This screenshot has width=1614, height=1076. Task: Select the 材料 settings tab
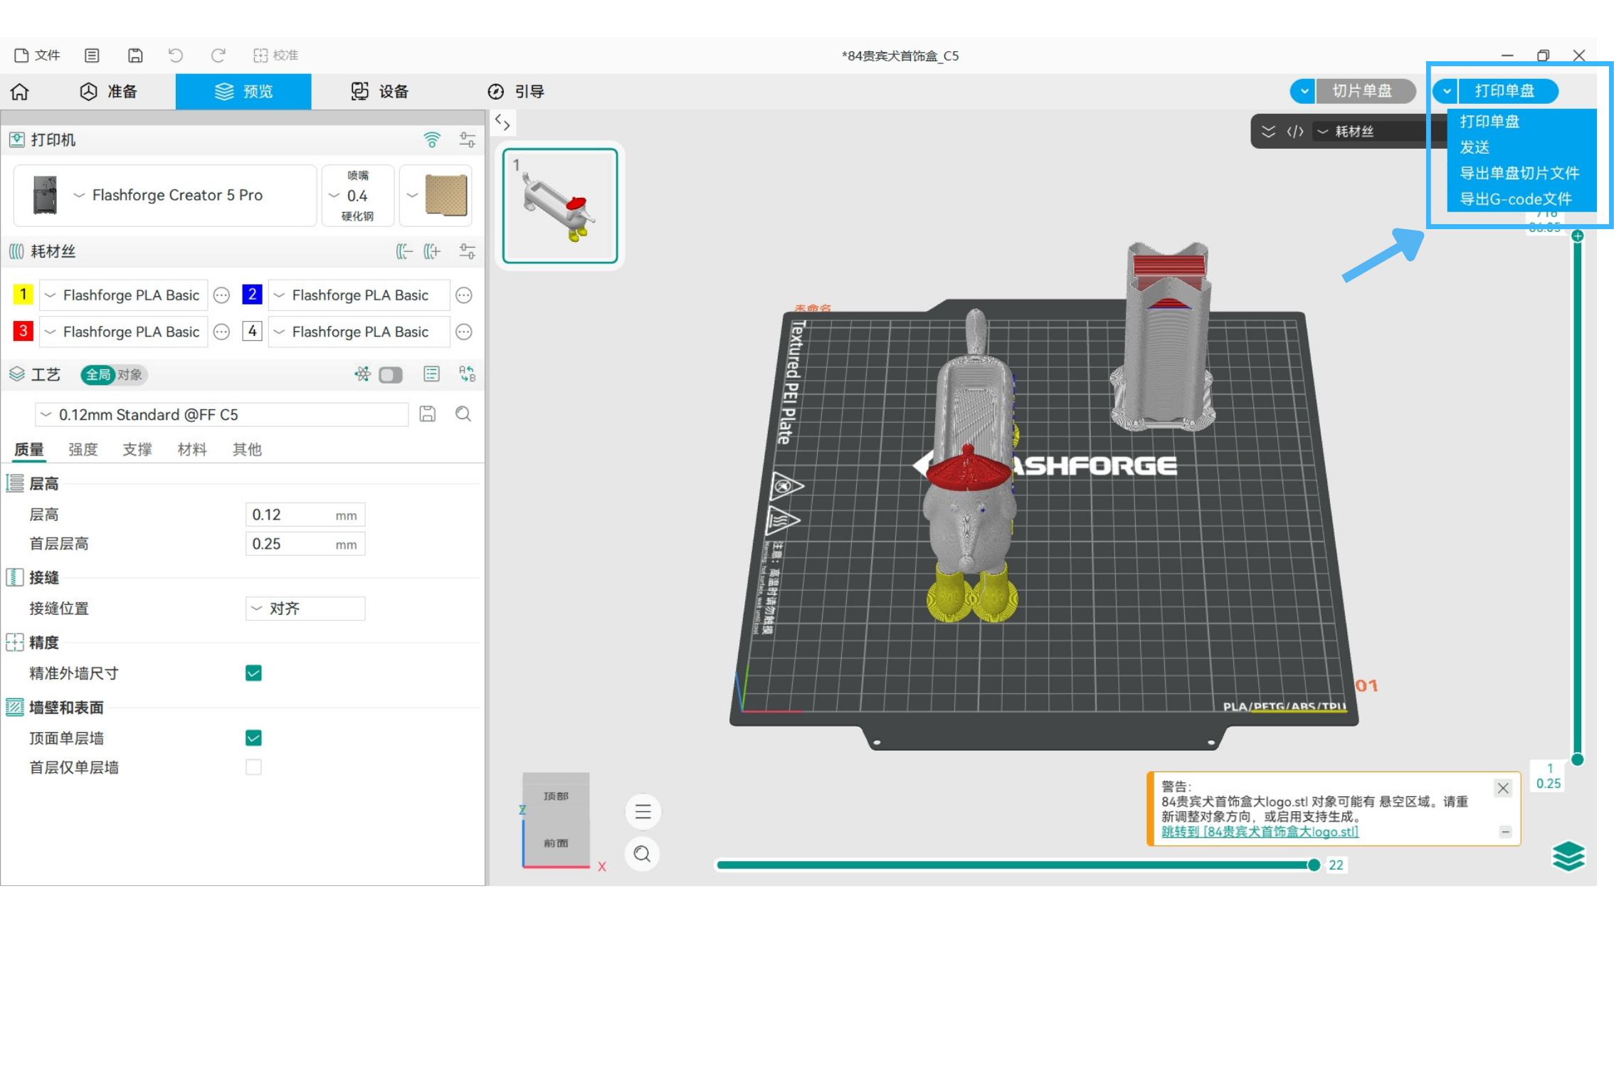pyautogui.click(x=192, y=450)
